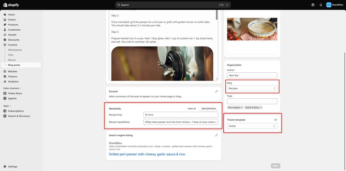
Task: Click the Recipe time input field
Action: coord(180,115)
